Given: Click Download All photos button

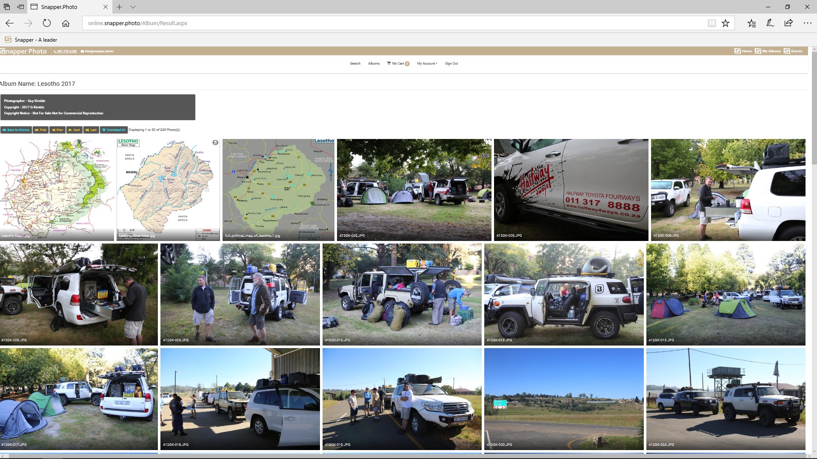Looking at the screenshot, I should (x=114, y=130).
